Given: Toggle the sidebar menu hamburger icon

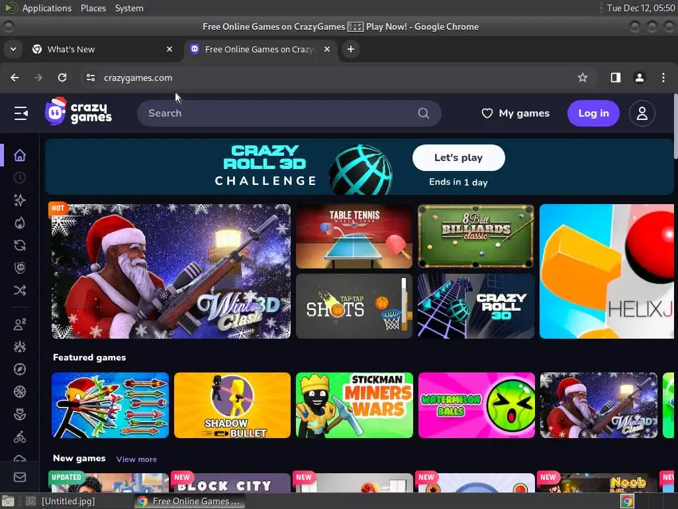Looking at the screenshot, I should [21, 113].
